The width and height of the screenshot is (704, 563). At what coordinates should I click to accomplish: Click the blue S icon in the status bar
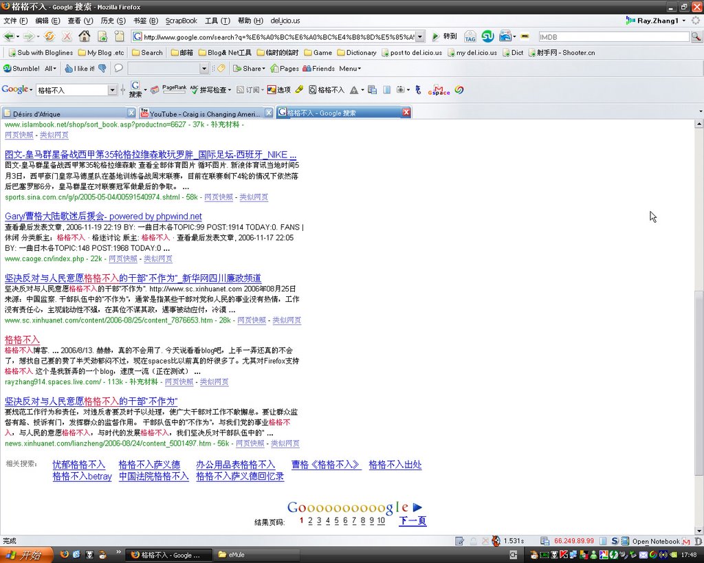pos(614,541)
